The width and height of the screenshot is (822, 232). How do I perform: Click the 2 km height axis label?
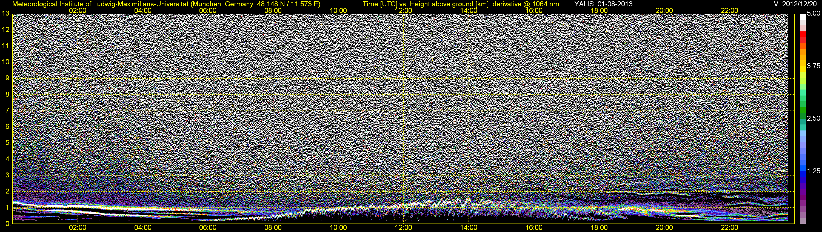click(8, 192)
